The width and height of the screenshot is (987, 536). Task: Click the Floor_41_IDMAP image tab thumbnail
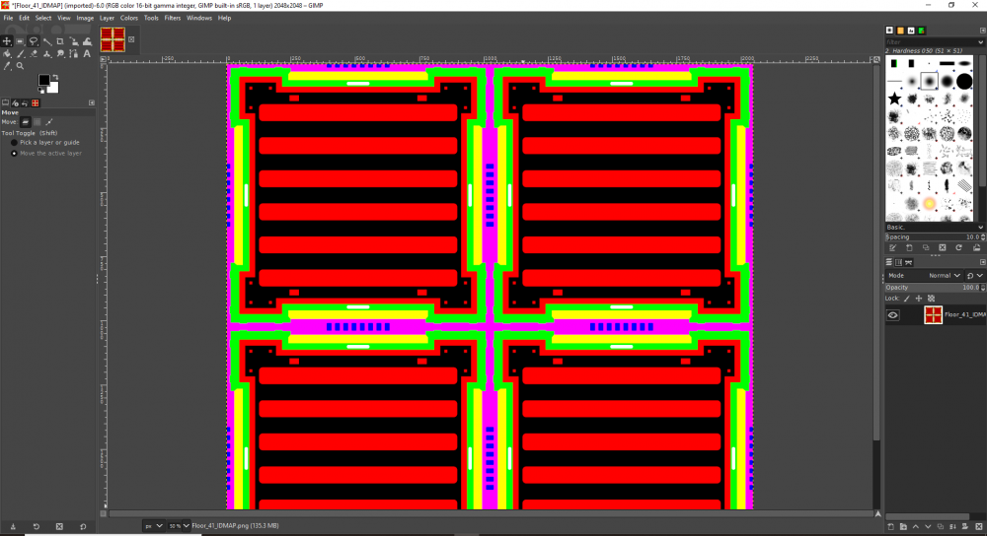[x=113, y=39]
